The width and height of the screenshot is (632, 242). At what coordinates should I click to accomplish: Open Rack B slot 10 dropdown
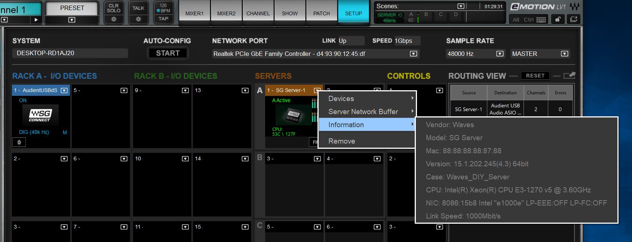click(x=185, y=158)
